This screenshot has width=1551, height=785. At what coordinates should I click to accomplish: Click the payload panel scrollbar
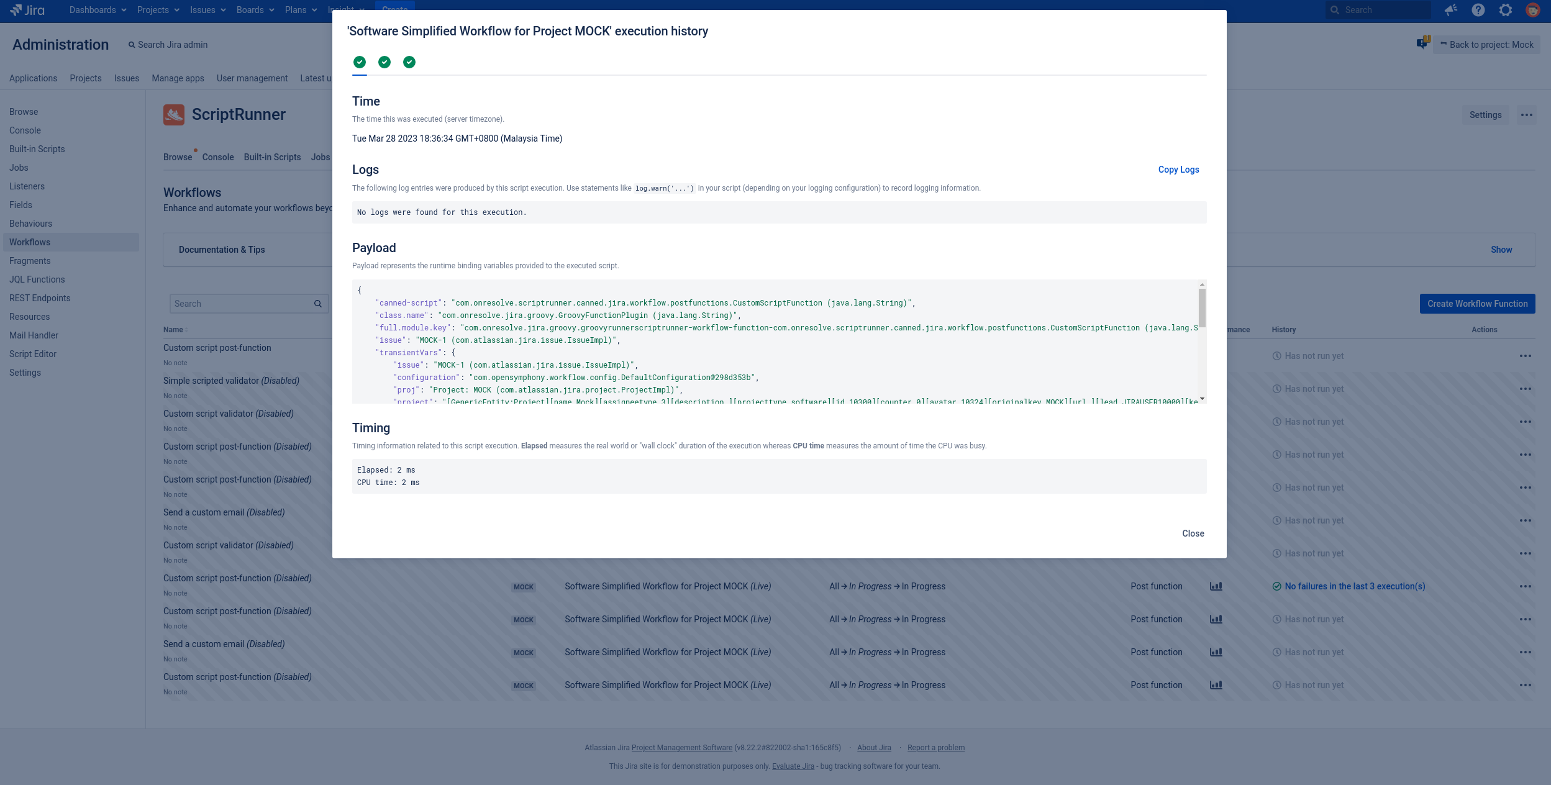pyautogui.click(x=1202, y=308)
